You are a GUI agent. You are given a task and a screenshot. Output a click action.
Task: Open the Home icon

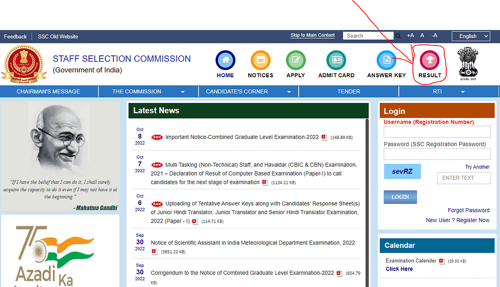point(225,60)
